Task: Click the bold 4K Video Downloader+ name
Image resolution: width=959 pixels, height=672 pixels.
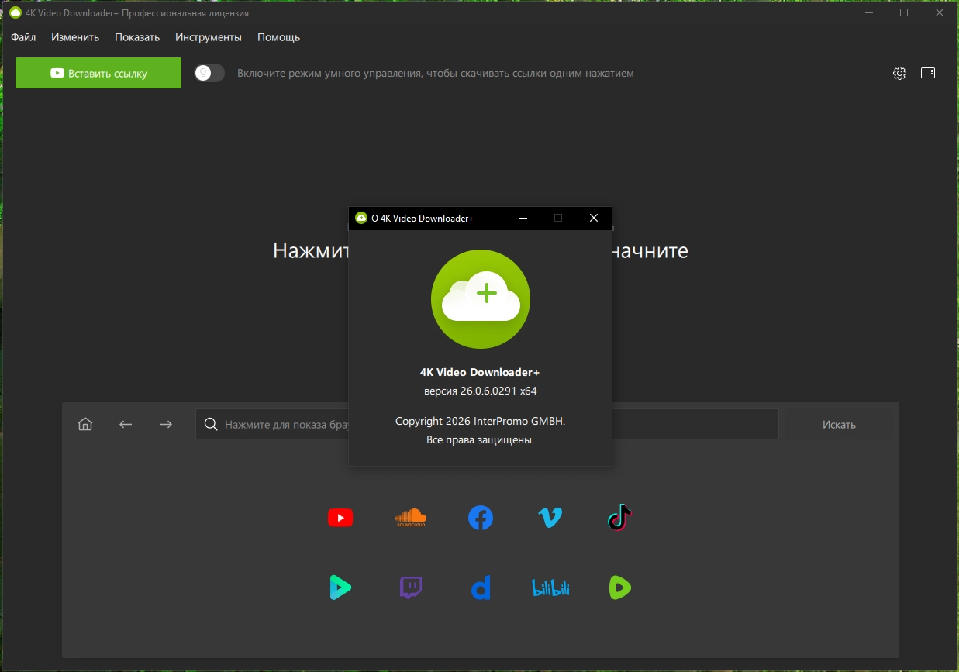Action: [480, 372]
